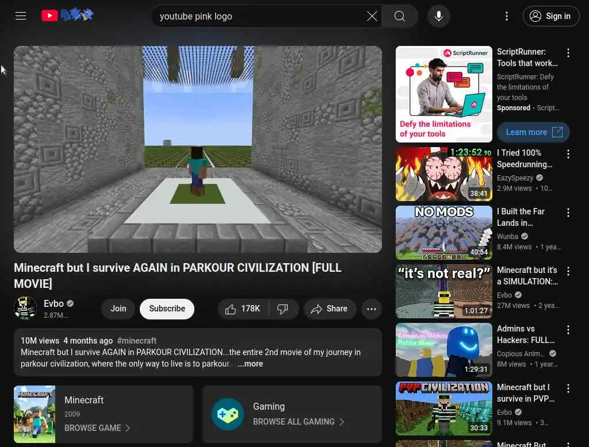Open settings three-dot menu in header
Image resolution: width=589 pixels, height=447 pixels.
coord(507,16)
